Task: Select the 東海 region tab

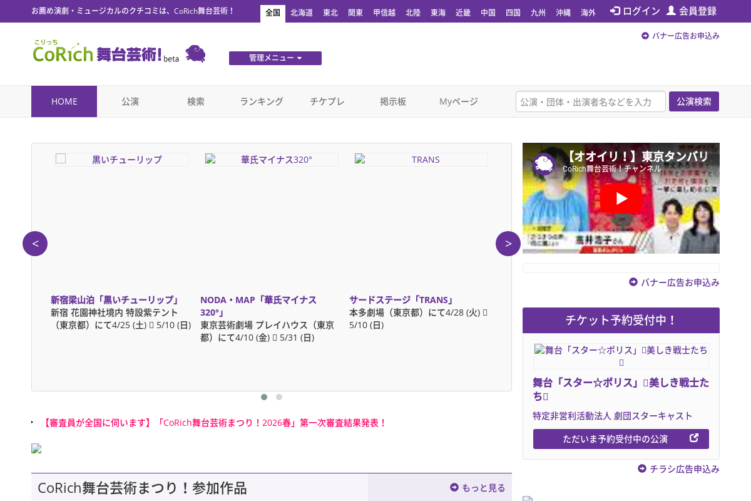Action: click(x=438, y=13)
